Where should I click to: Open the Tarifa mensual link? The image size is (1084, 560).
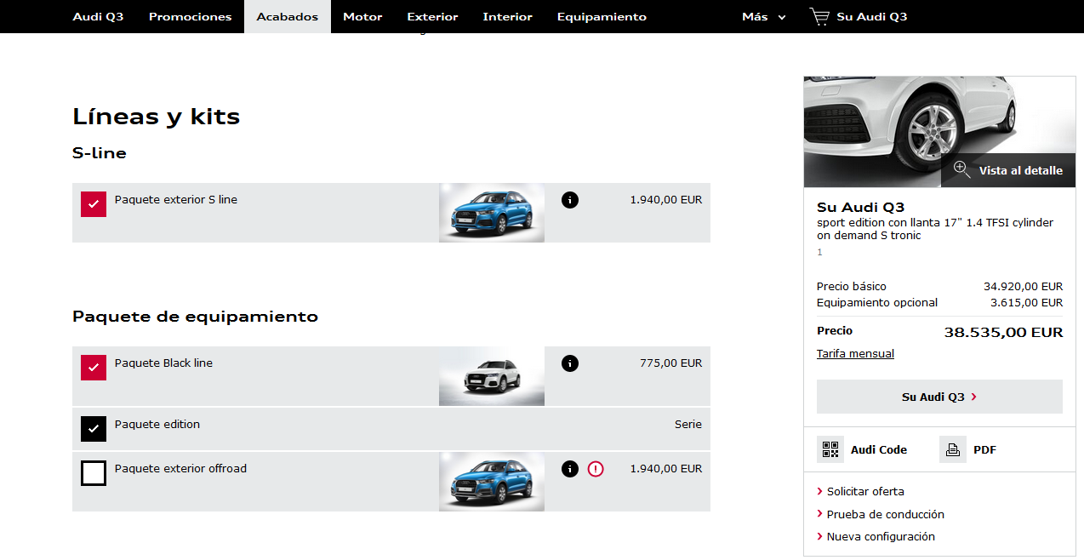(855, 354)
